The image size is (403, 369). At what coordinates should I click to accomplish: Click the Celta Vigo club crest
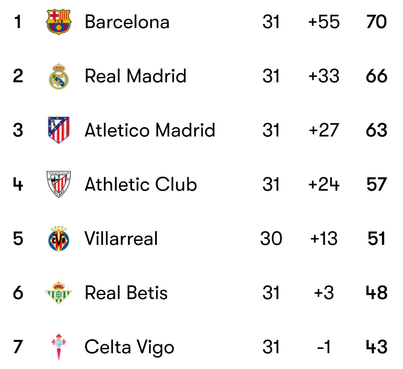tap(59, 347)
